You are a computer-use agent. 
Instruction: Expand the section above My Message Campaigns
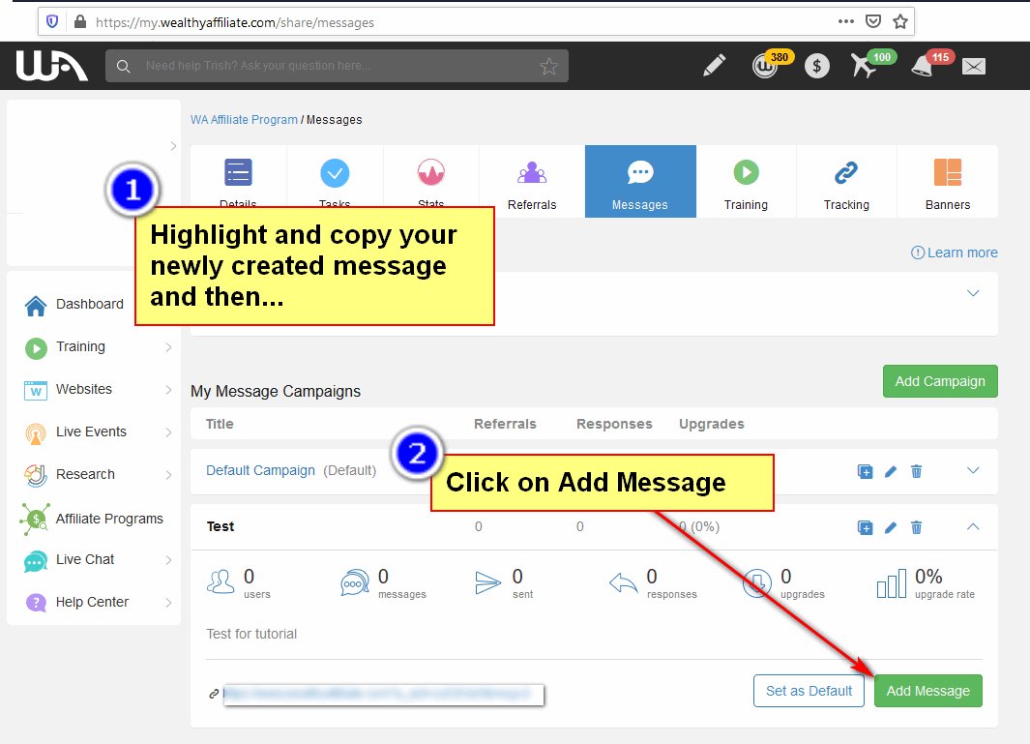point(972,292)
